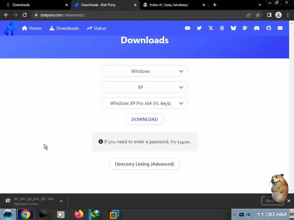Close the first Downloads tab
The image size is (294, 220).
(67, 5)
